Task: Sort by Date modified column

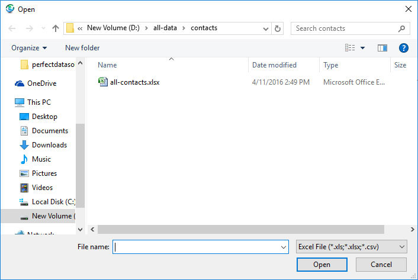Action: tap(274, 65)
